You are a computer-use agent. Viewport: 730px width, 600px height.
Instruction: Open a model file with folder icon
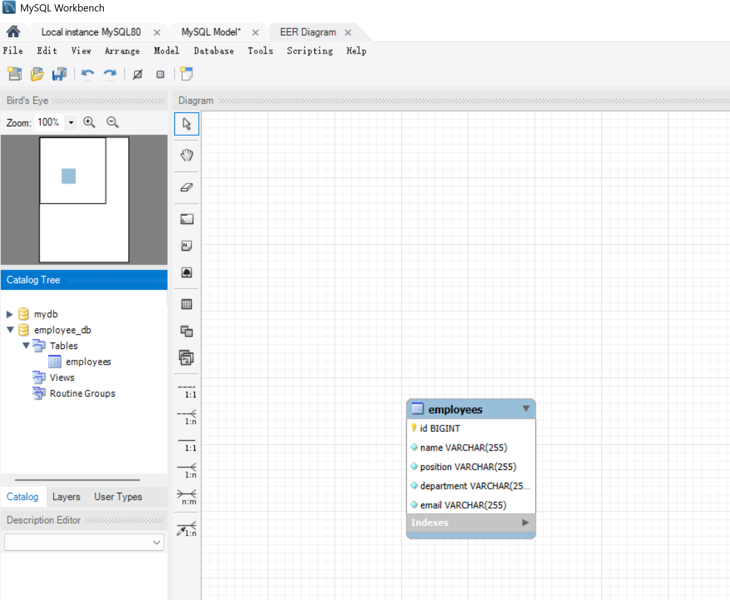(37, 74)
